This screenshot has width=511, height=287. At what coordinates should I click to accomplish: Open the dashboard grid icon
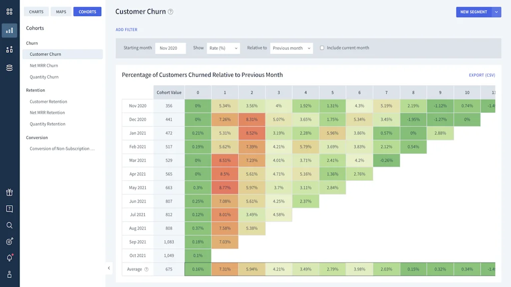click(9, 11)
